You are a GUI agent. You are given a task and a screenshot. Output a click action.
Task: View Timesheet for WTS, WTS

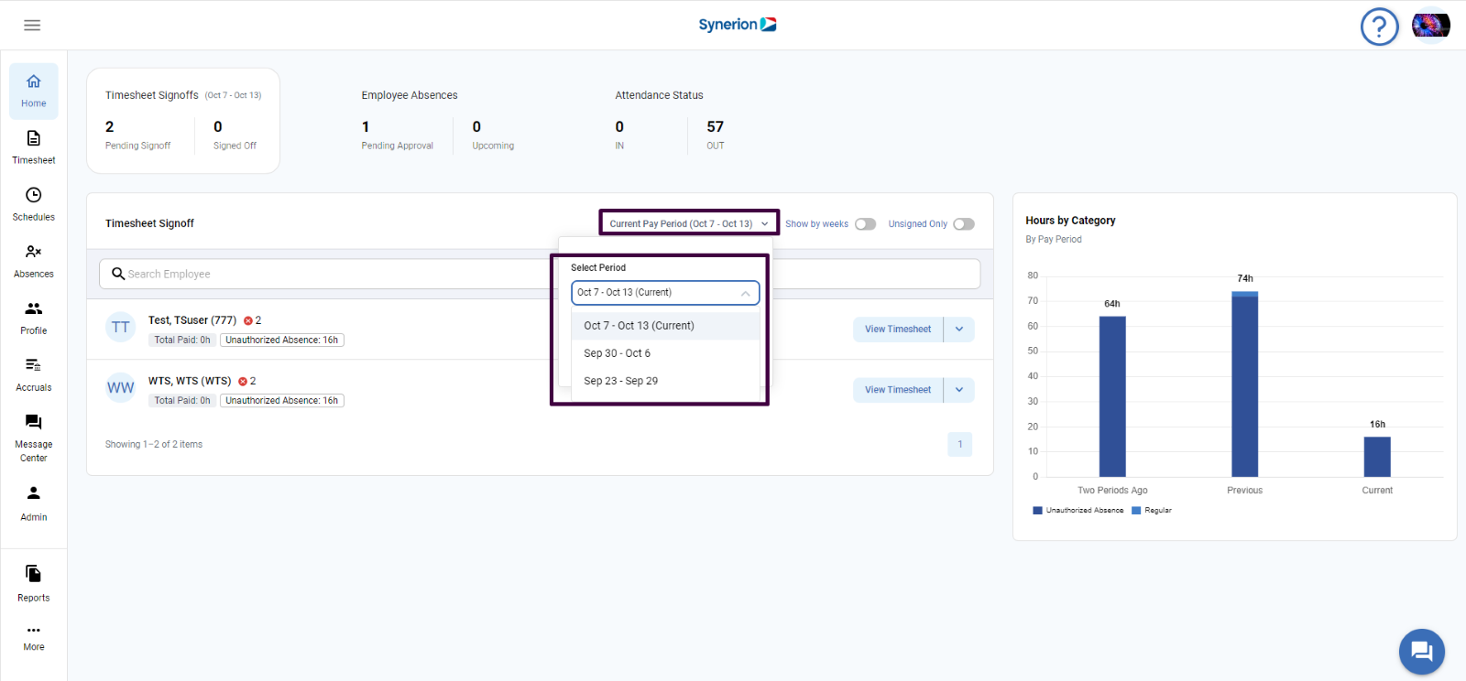click(898, 390)
